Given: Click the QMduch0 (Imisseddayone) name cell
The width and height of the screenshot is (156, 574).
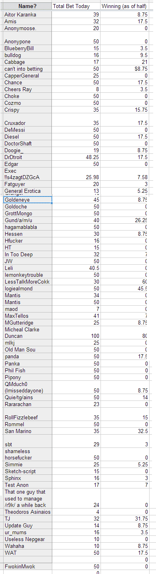Looking at the screenshot, I should [x=27, y=387].
